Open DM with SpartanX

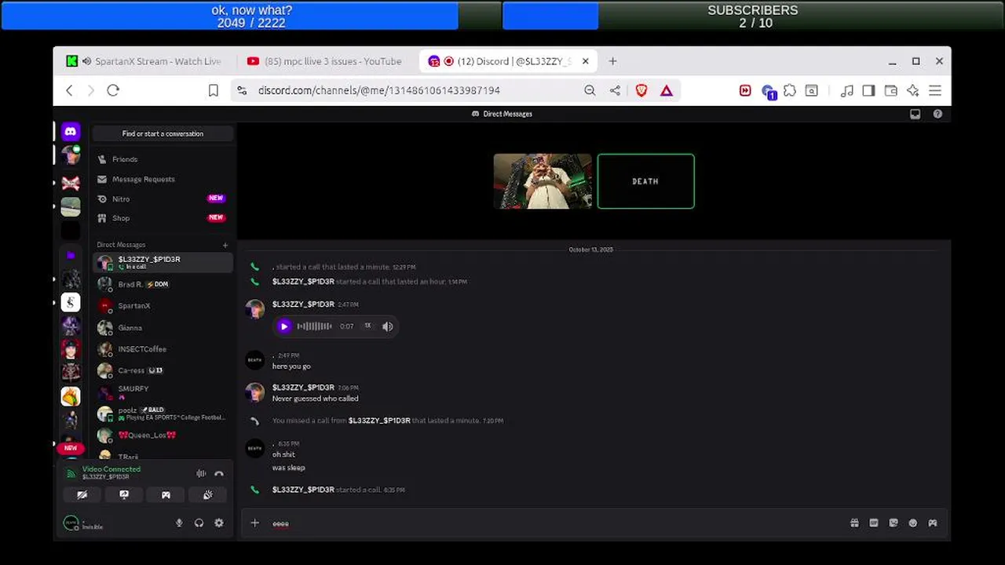click(x=163, y=305)
